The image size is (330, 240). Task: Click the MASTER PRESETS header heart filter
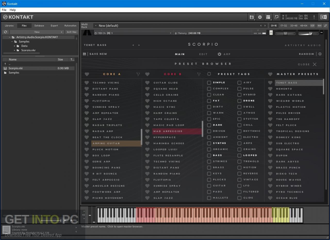coord(270,74)
